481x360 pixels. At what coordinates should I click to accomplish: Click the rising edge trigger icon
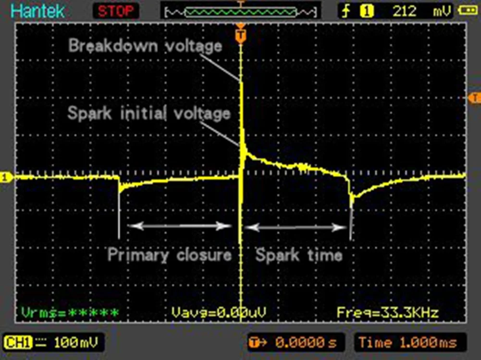coord(346,11)
